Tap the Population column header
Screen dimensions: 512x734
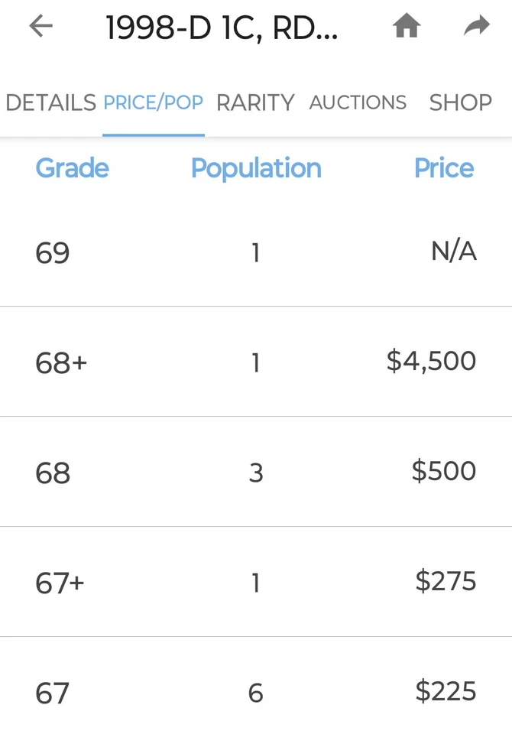pos(256,168)
